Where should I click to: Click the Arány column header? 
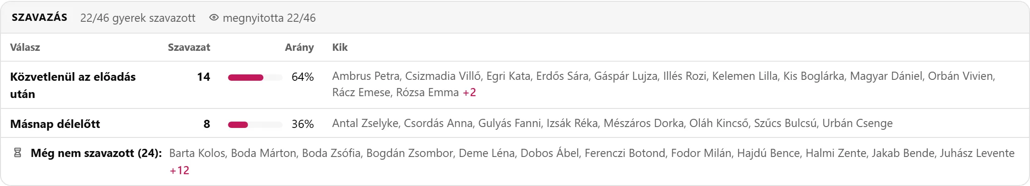pyautogui.click(x=299, y=47)
